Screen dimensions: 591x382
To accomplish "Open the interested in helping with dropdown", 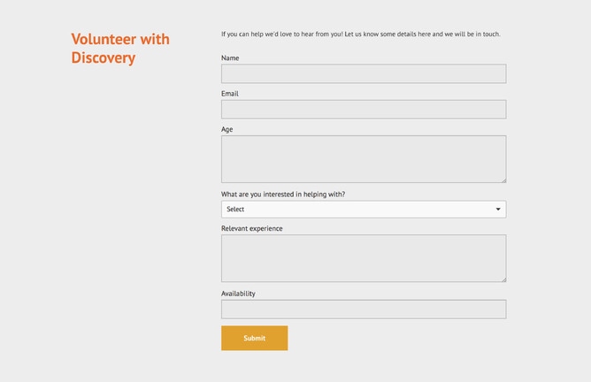I will (363, 210).
